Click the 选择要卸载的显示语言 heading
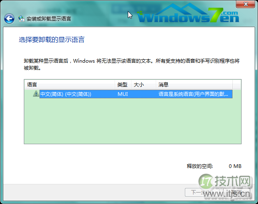Image resolution: width=258 pixels, height=204 pixels. [x=52, y=40]
